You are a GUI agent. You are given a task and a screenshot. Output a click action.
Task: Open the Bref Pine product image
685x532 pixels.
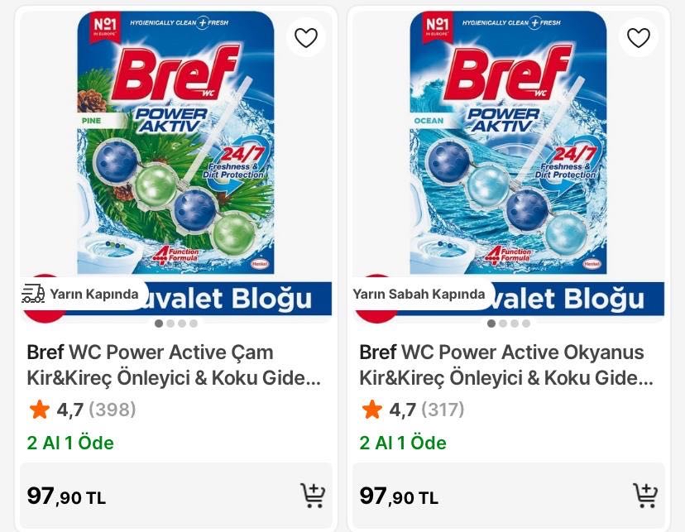(x=175, y=149)
